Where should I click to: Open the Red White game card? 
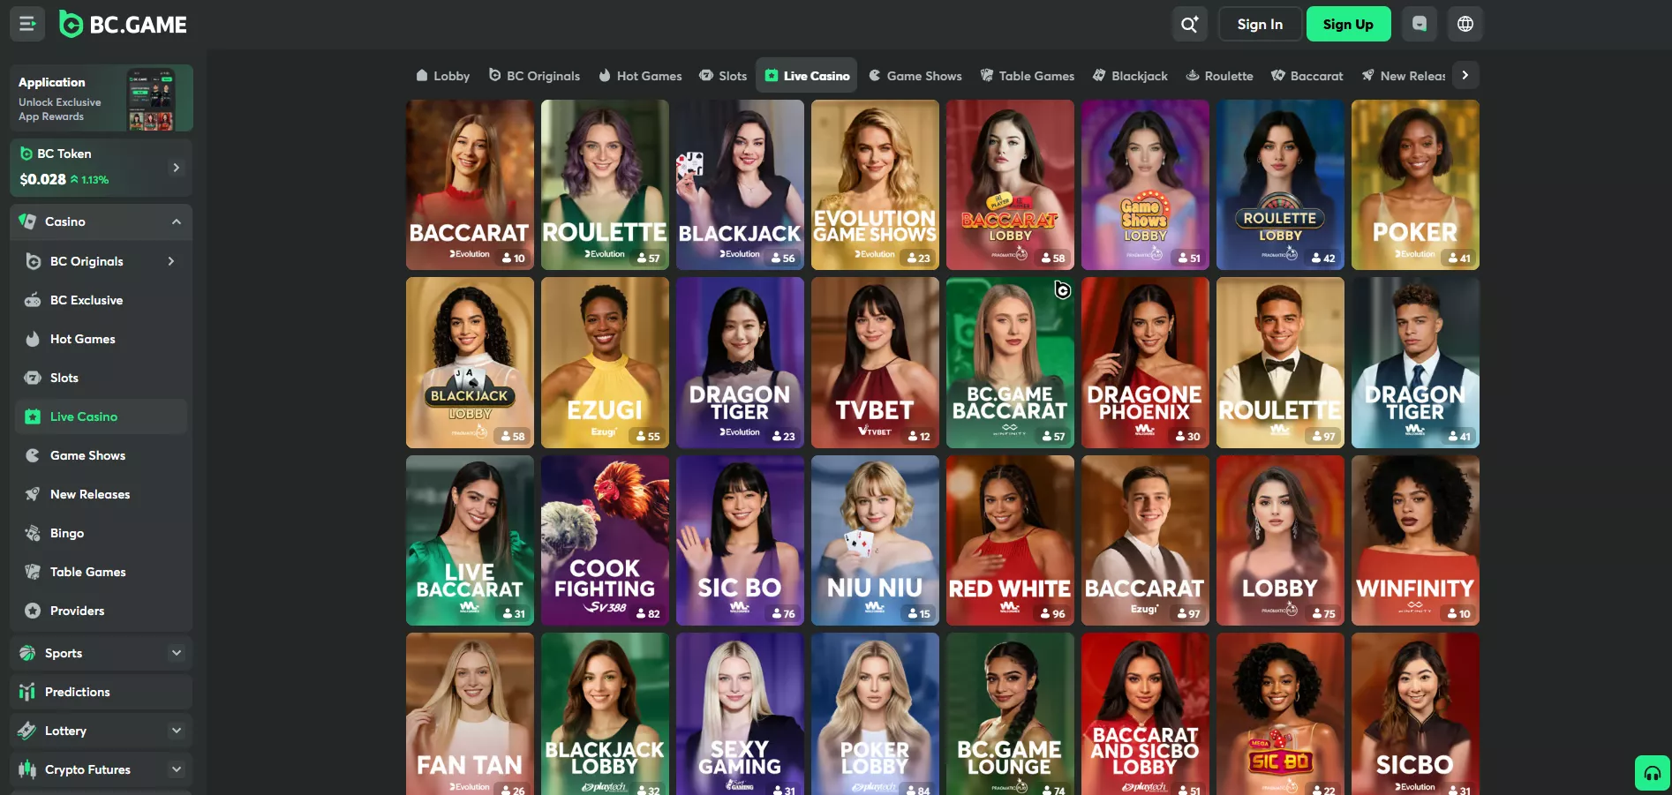1010,540
